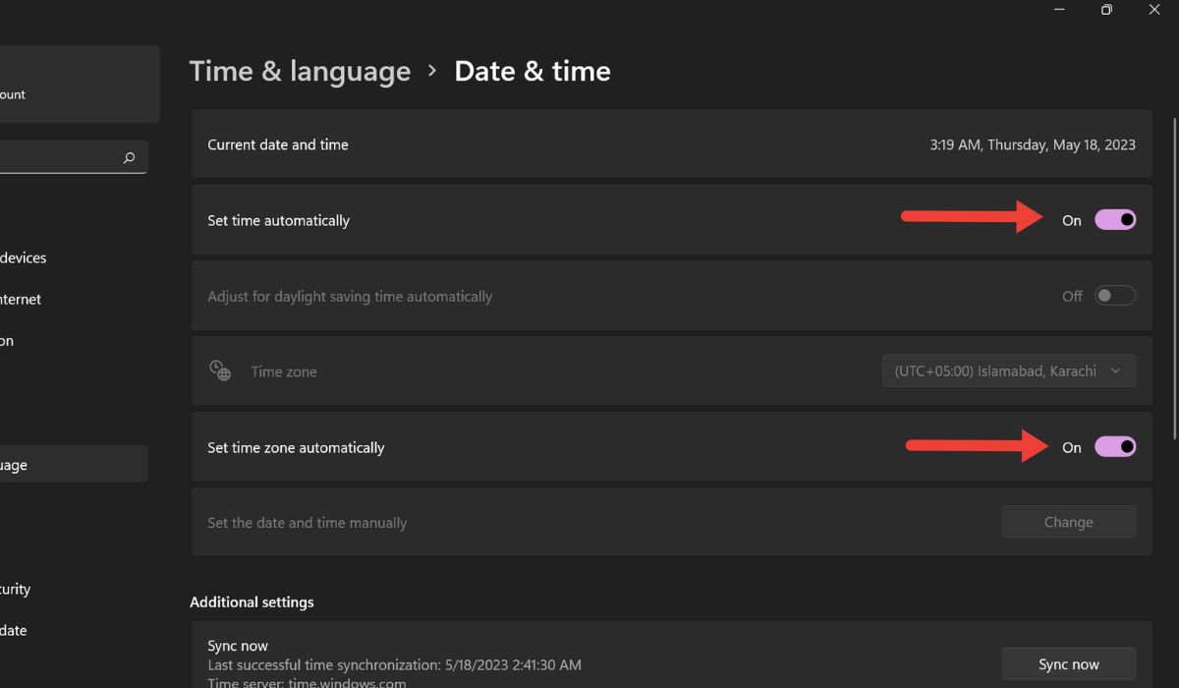Expand the time zone dropdown chevron

coord(1115,371)
